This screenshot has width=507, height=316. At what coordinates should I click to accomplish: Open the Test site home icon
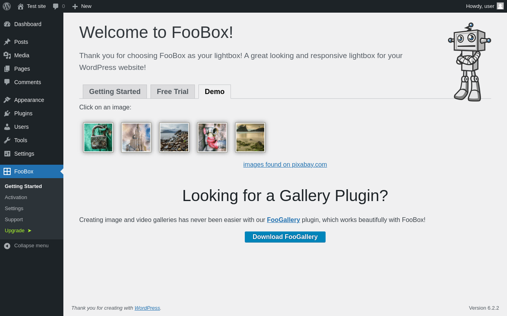[x=21, y=6]
